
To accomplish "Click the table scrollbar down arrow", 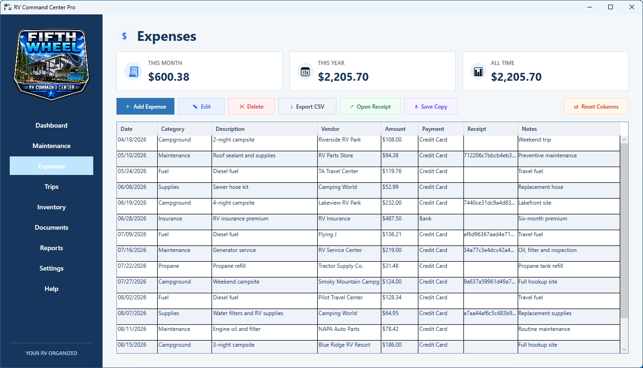I will click(x=624, y=349).
